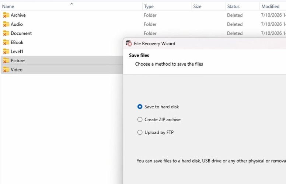Image resolution: width=286 pixels, height=184 pixels.
Task: Click the File Recovery Wizard title text
Action: click(x=154, y=44)
